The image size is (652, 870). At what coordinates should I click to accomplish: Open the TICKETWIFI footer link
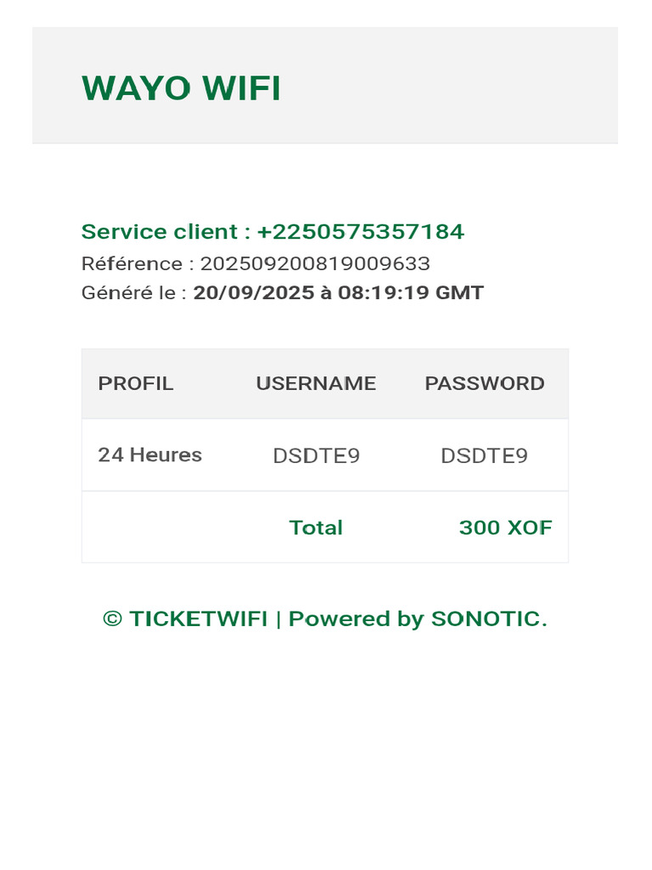tap(198, 619)
